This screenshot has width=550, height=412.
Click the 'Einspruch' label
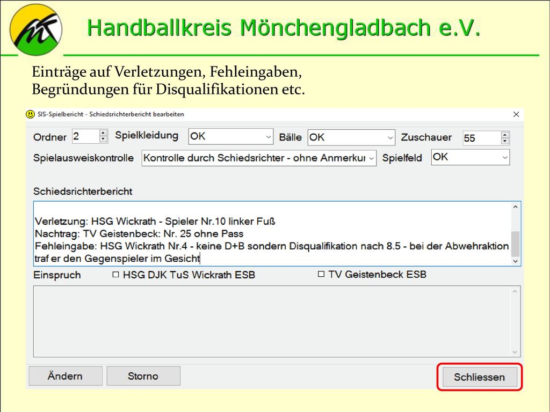click(57, 275)
